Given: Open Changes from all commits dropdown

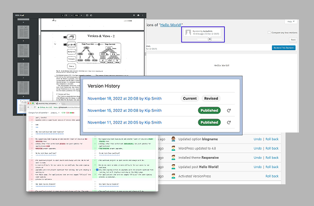Looking at the screenshot, I should (38, 113).
